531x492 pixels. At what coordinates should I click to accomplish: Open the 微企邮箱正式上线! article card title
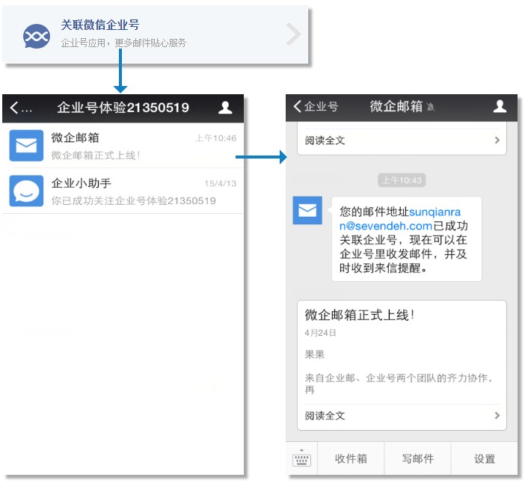coord(359,316)
